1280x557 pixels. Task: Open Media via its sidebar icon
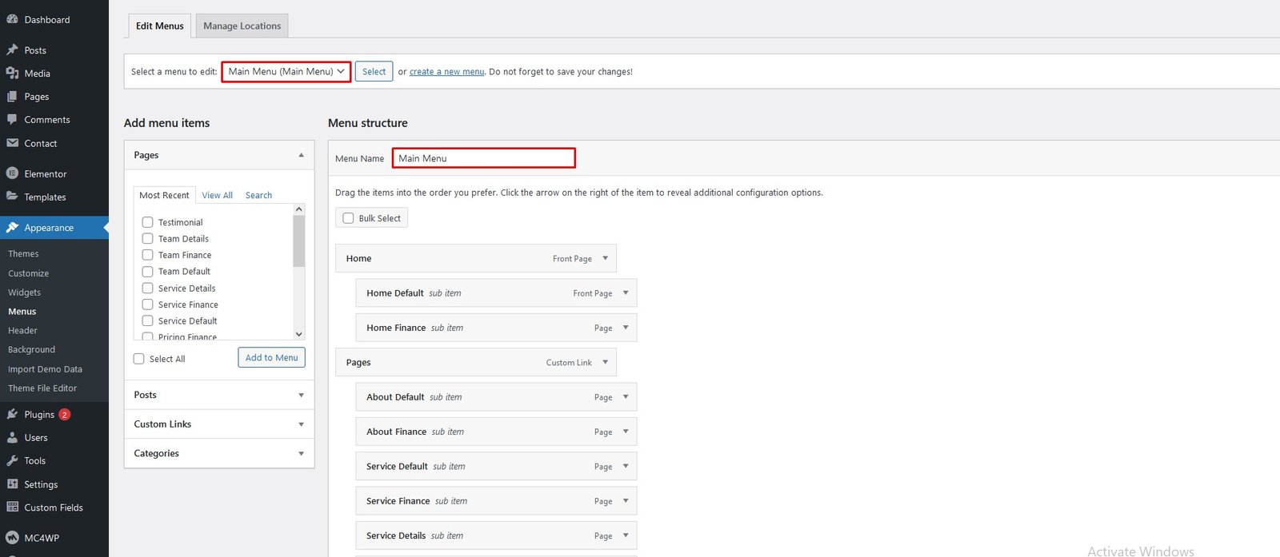pyautogui.click(x=12, y=73)
